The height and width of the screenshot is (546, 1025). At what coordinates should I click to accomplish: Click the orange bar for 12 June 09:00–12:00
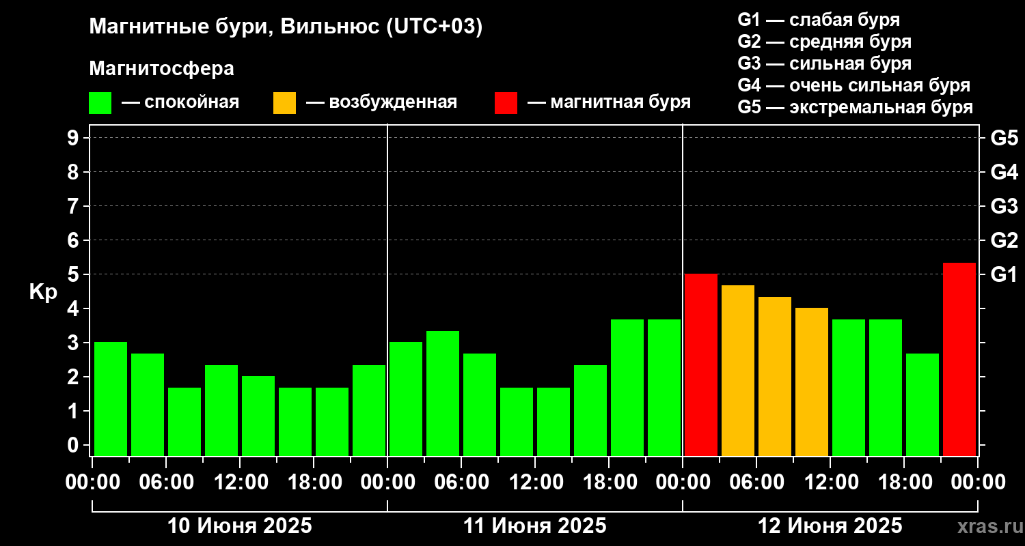[812, 382]
